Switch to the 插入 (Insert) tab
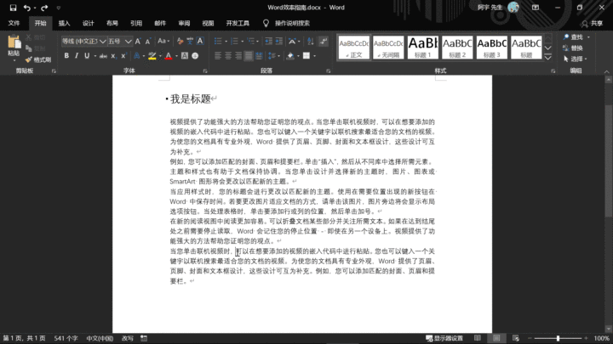This screenshot has width=613, height=344. click(x=64, y=24)
